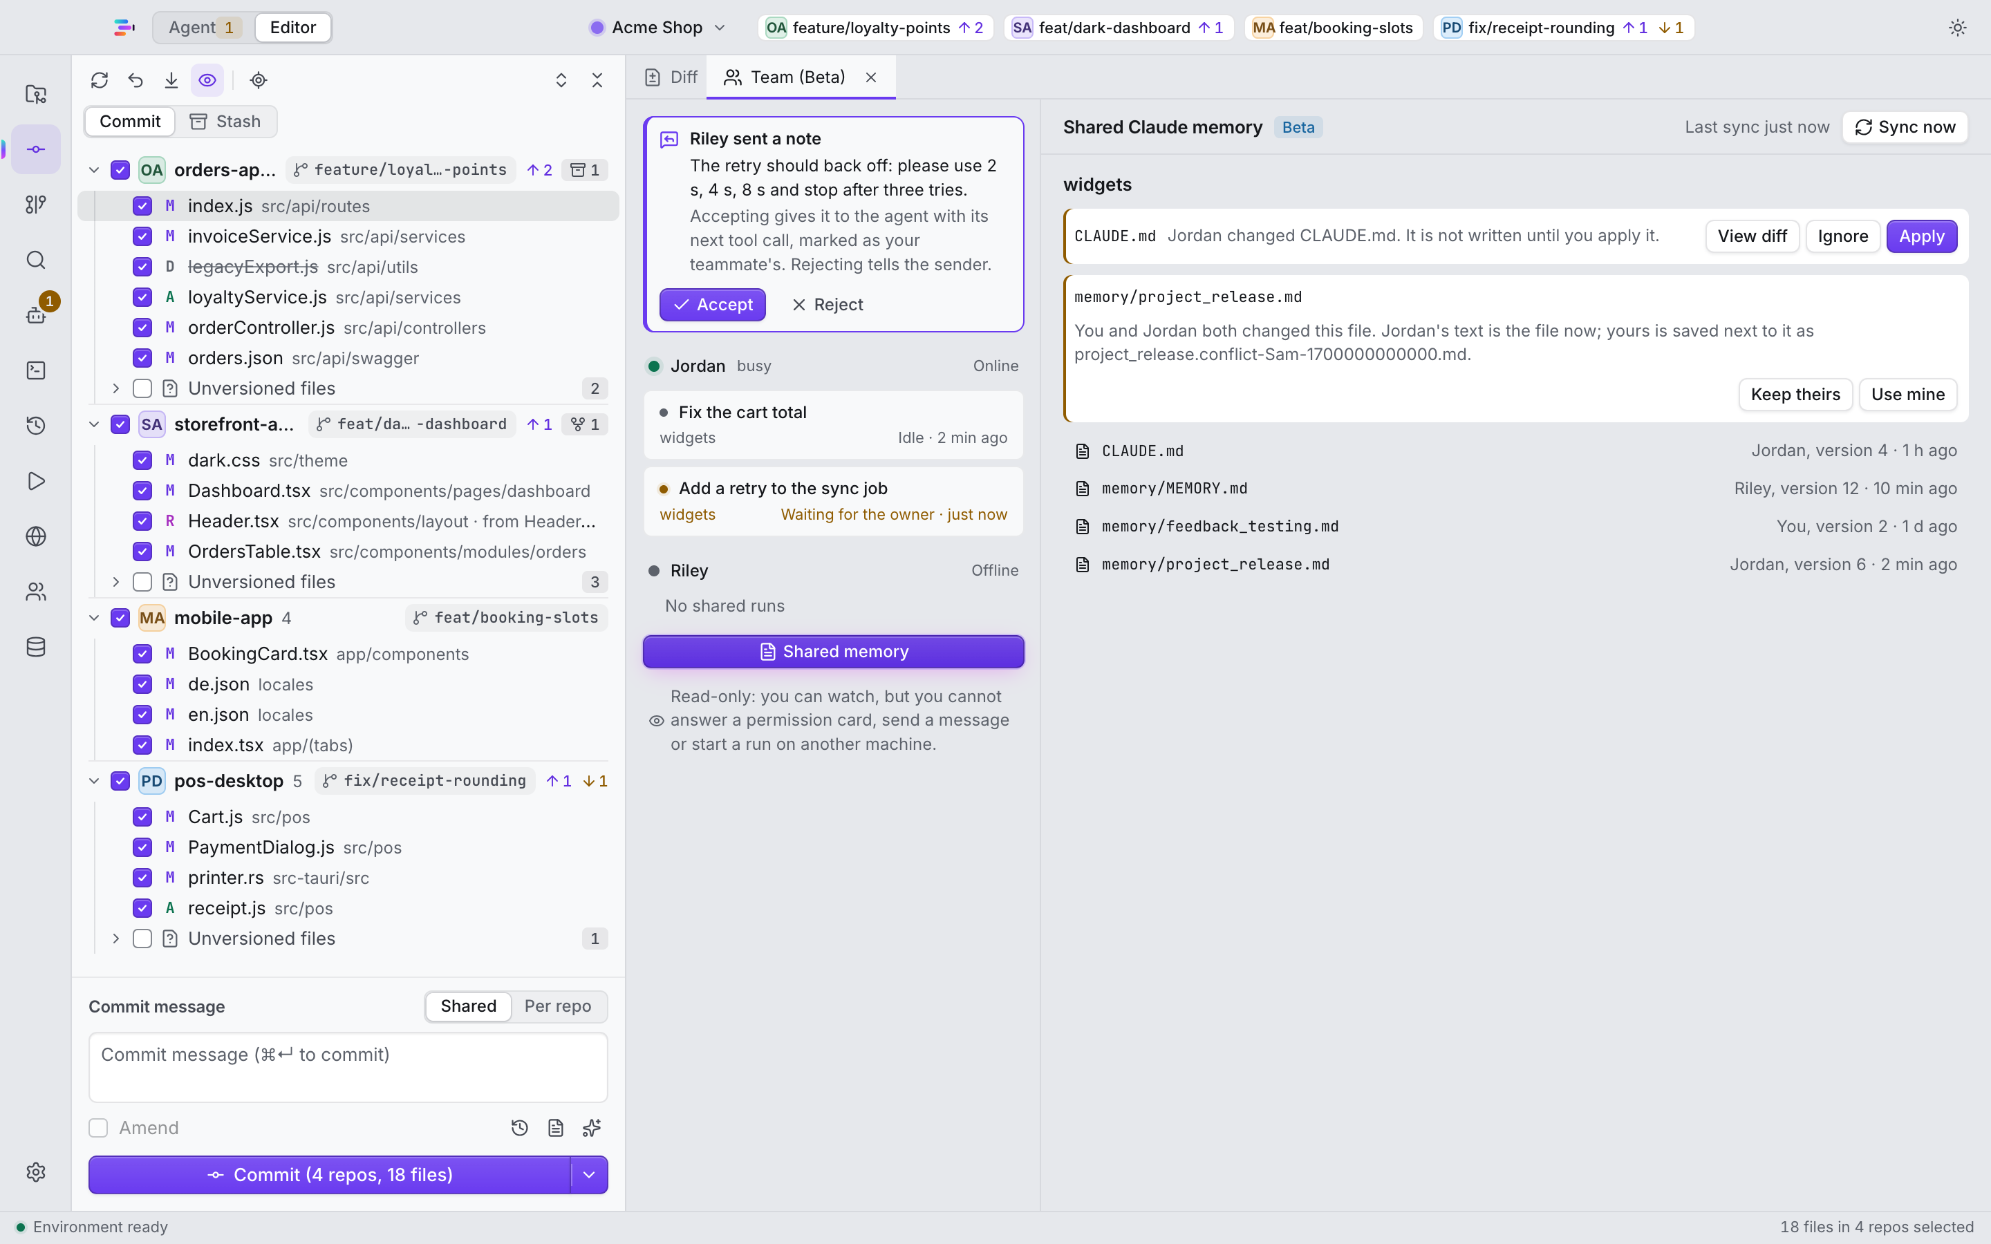Image resolution: width=1991 pixels, height=1244 pixels.
Task: Open the commit view in left sidebar
Action: click(x=35, y=149)
